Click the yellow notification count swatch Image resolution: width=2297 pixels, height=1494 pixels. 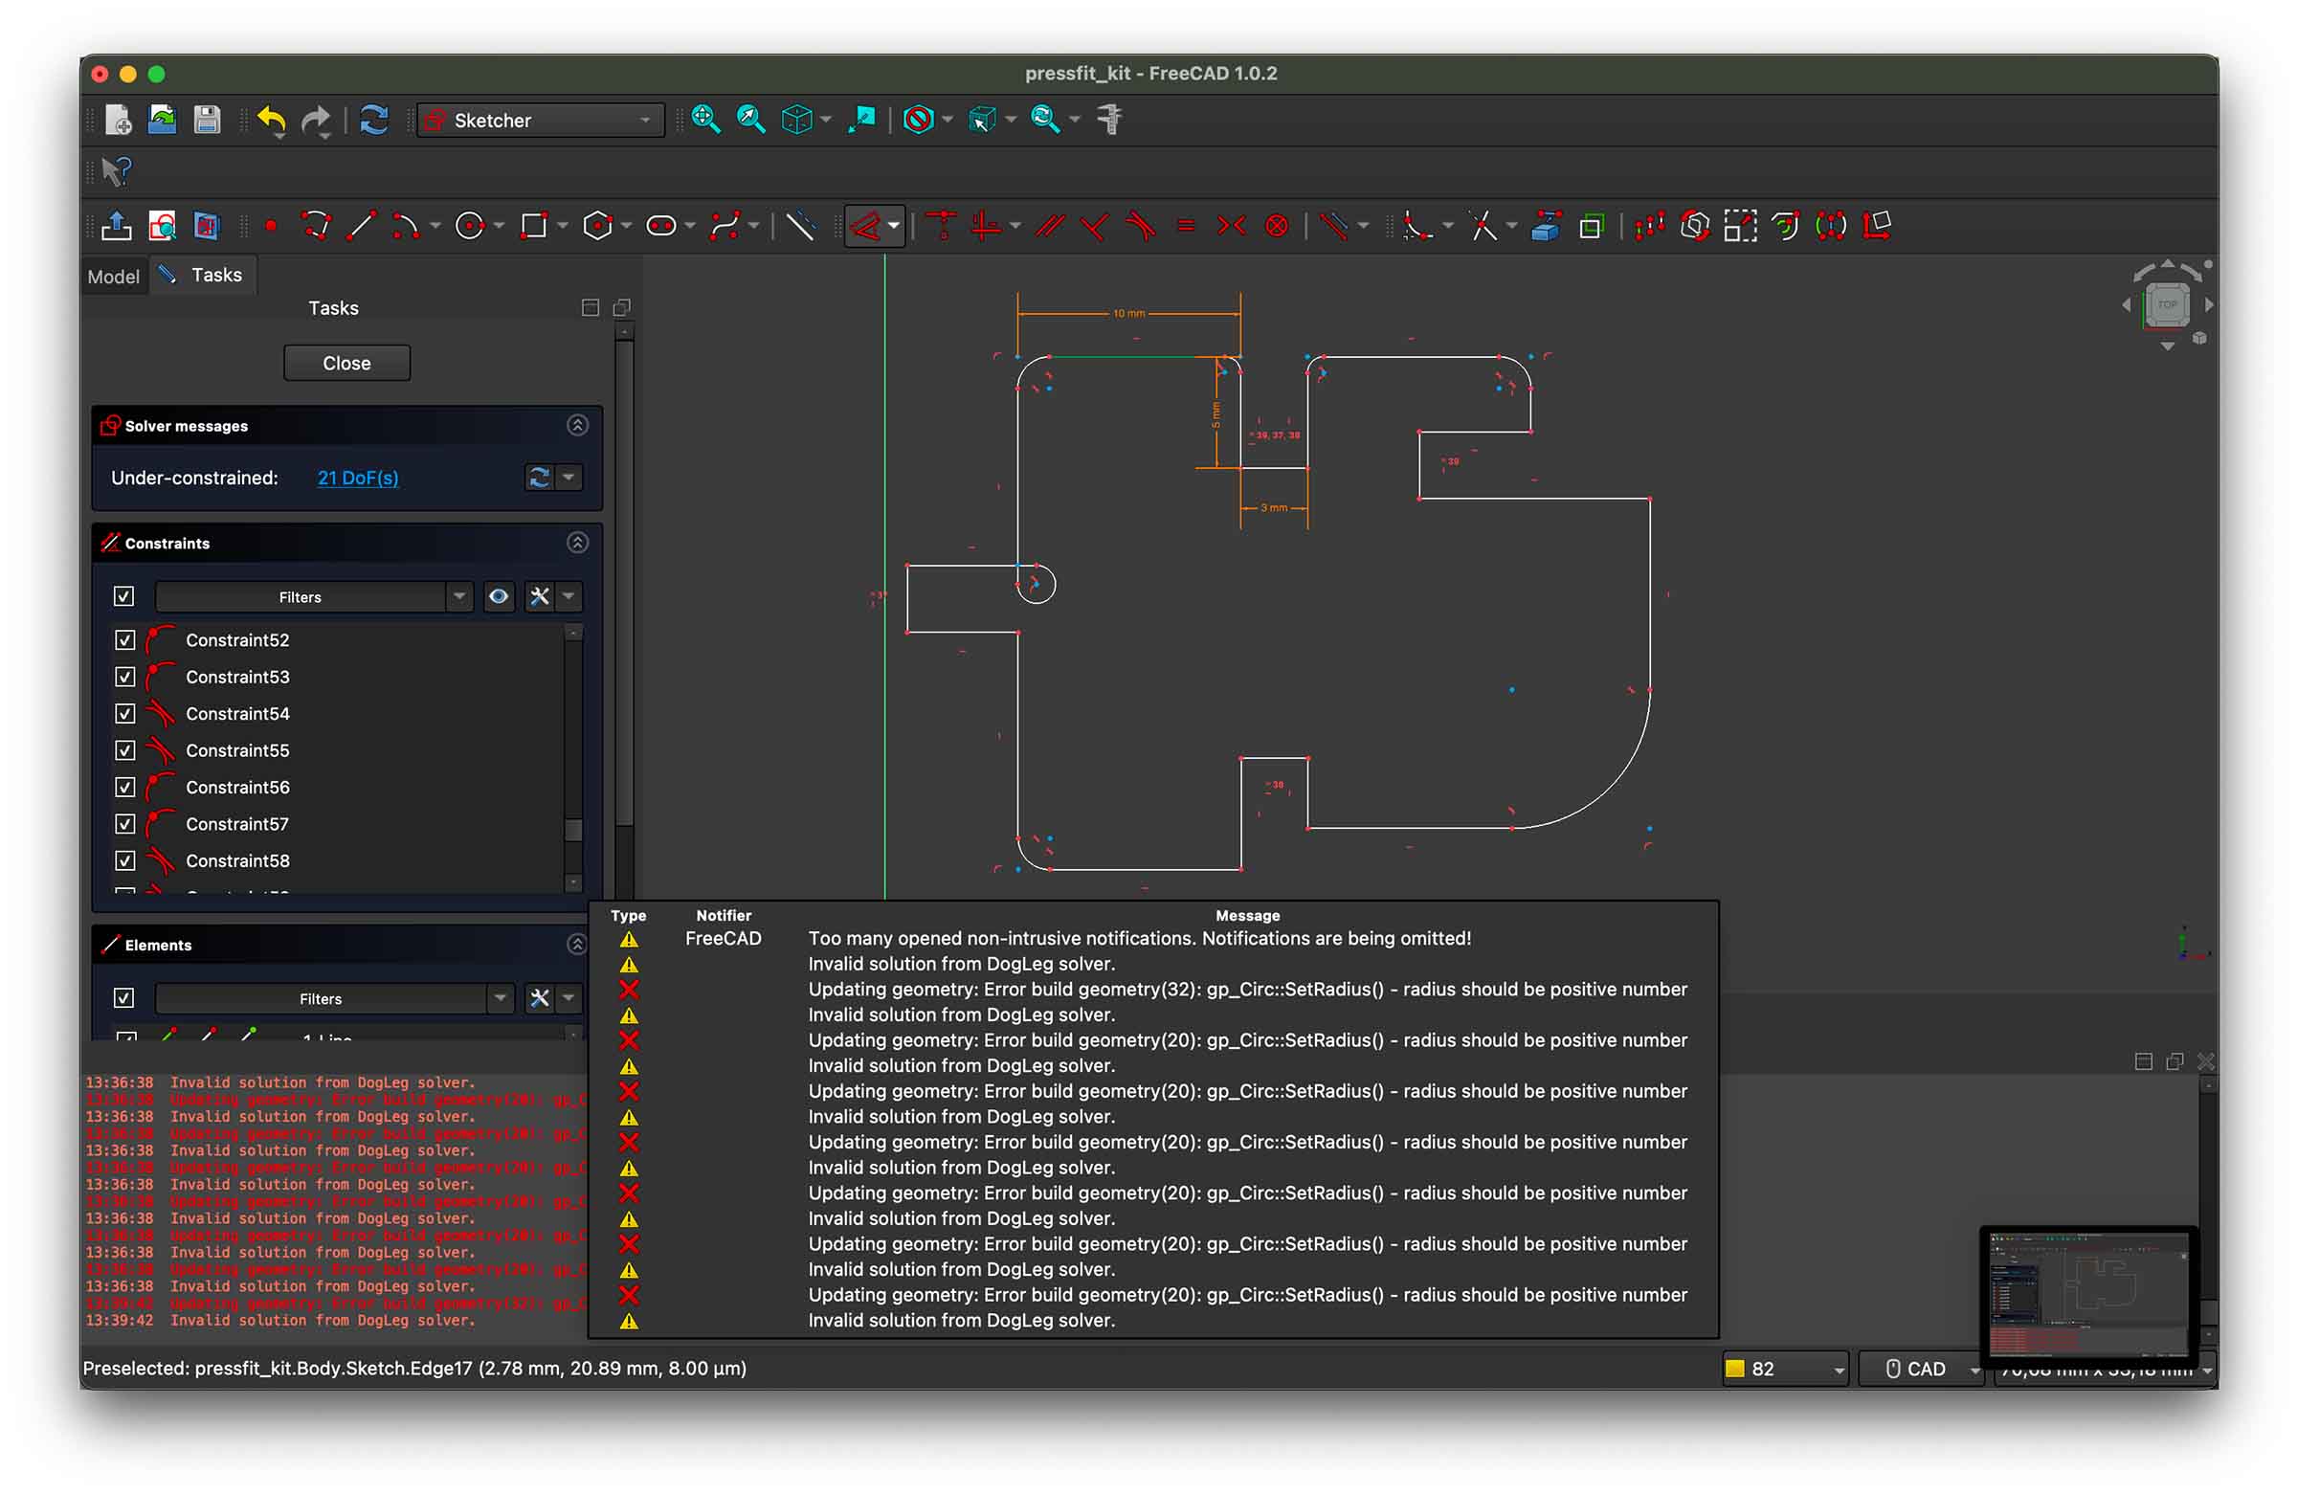tap(1734, 1369)
